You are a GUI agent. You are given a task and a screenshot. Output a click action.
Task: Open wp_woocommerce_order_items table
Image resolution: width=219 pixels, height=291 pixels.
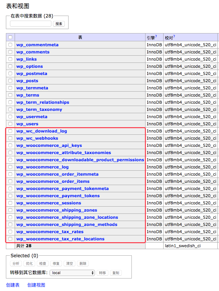(53, 181)
